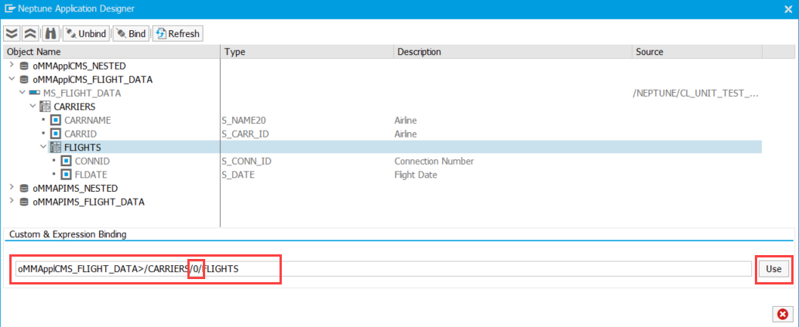Click the Flight Date description
The image size is (799, 327).
click(415, 175)
